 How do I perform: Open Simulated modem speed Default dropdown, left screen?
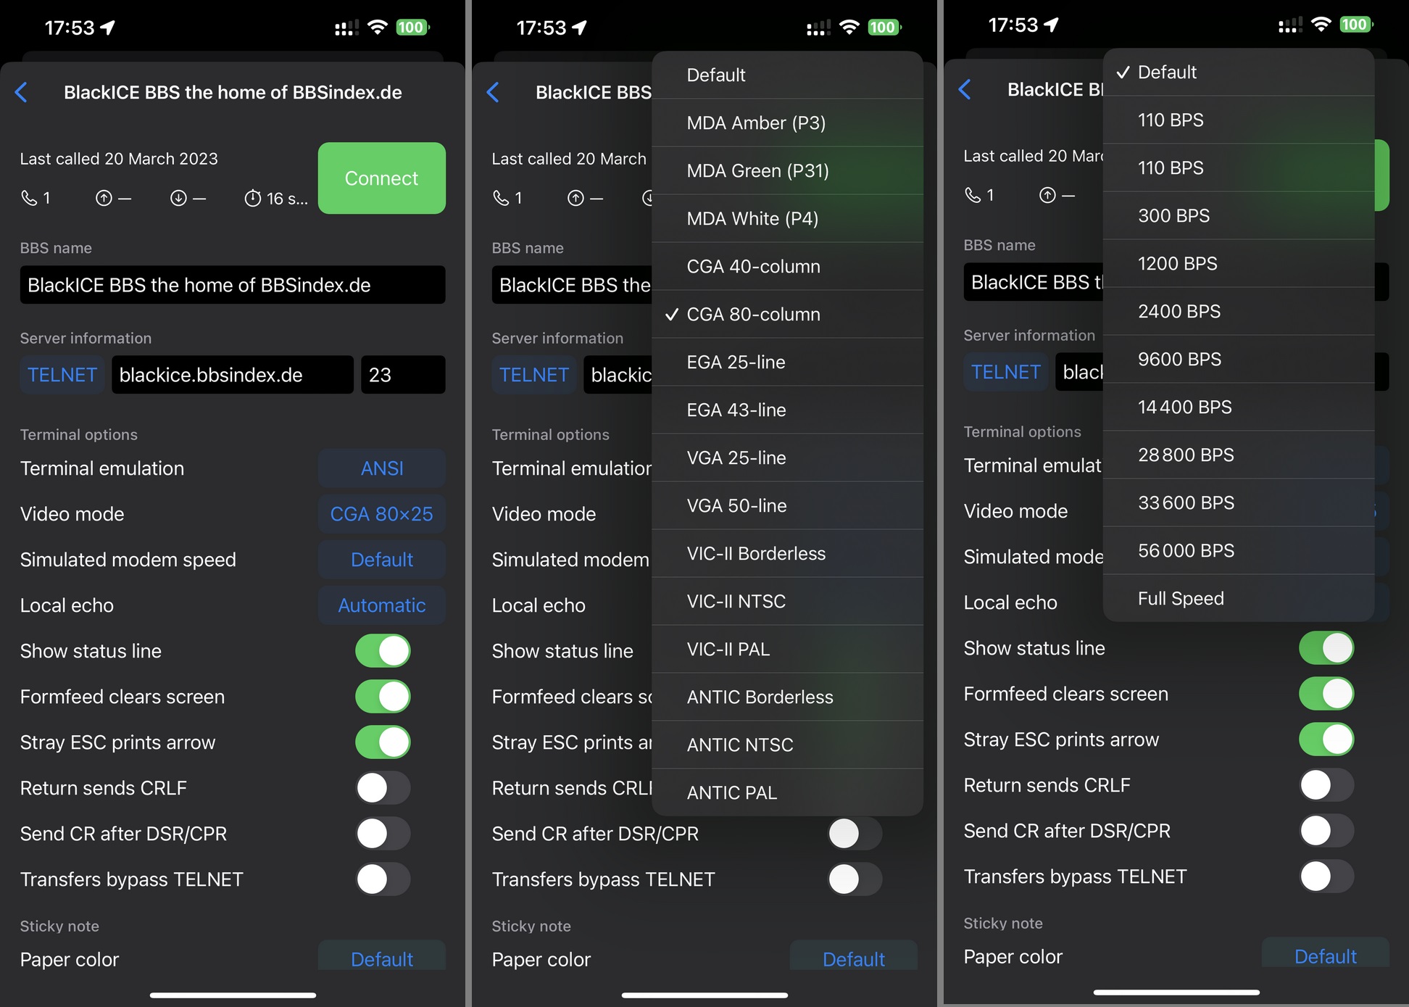click(x=382, y=560)
